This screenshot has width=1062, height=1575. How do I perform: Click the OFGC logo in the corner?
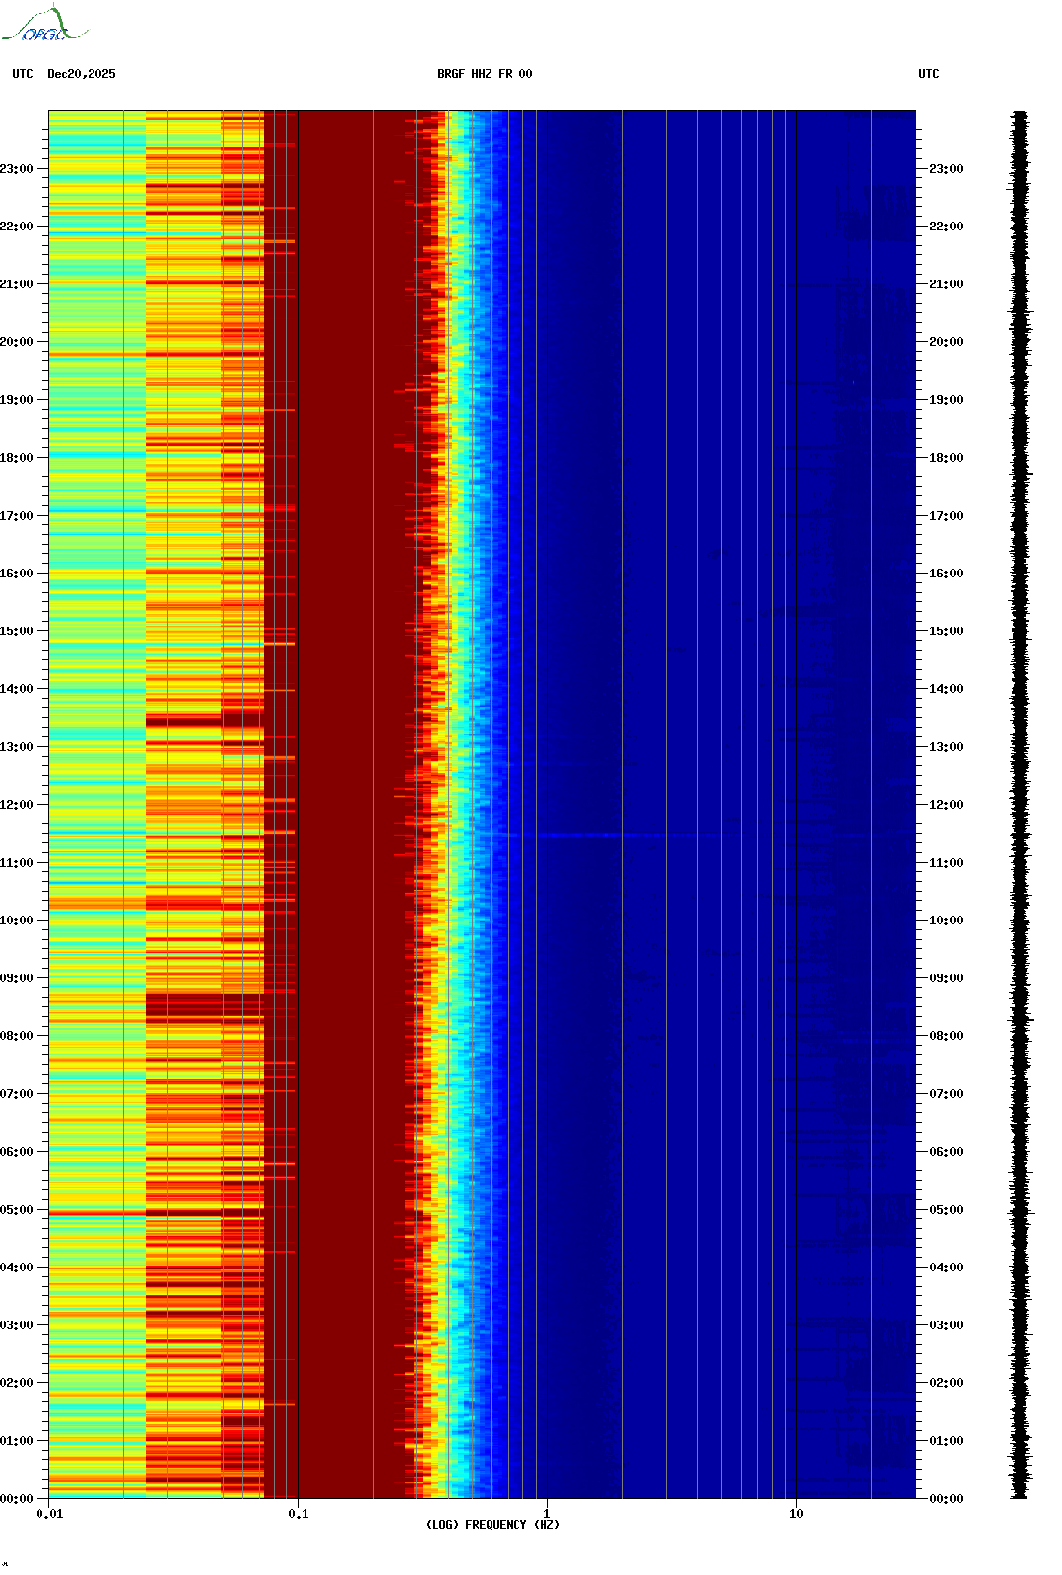point(44,24)
